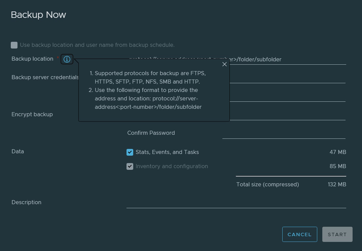Close the supported protocols tooltip

coord(224,64)
